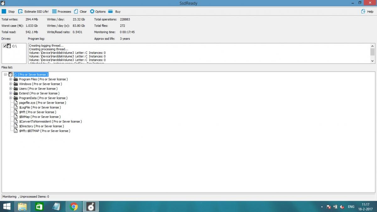The image size is (377, 212).
Task: Click the "Monitoring , Unprocessed Items: 0" status text
Action: click(26, 197)
